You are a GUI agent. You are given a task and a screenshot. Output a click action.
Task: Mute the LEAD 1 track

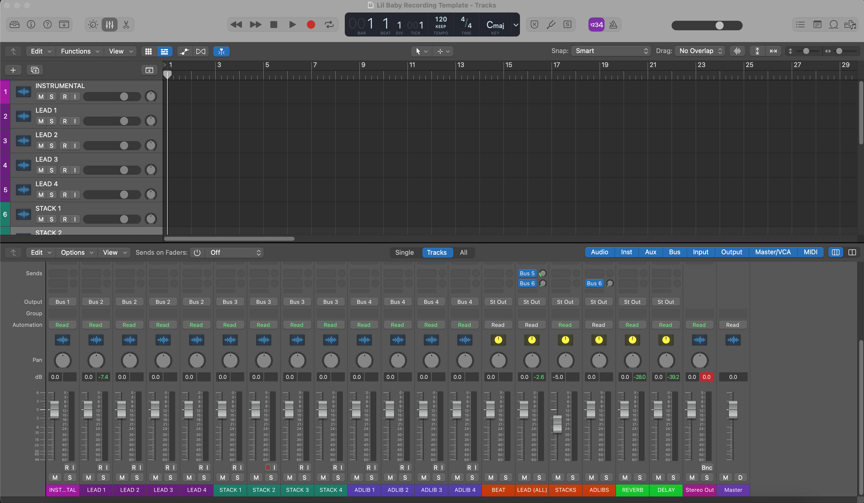(41, 121)
